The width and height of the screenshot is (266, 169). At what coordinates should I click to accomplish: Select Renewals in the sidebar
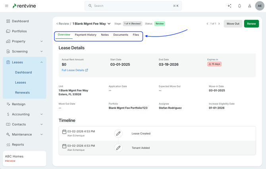(22, 92)
